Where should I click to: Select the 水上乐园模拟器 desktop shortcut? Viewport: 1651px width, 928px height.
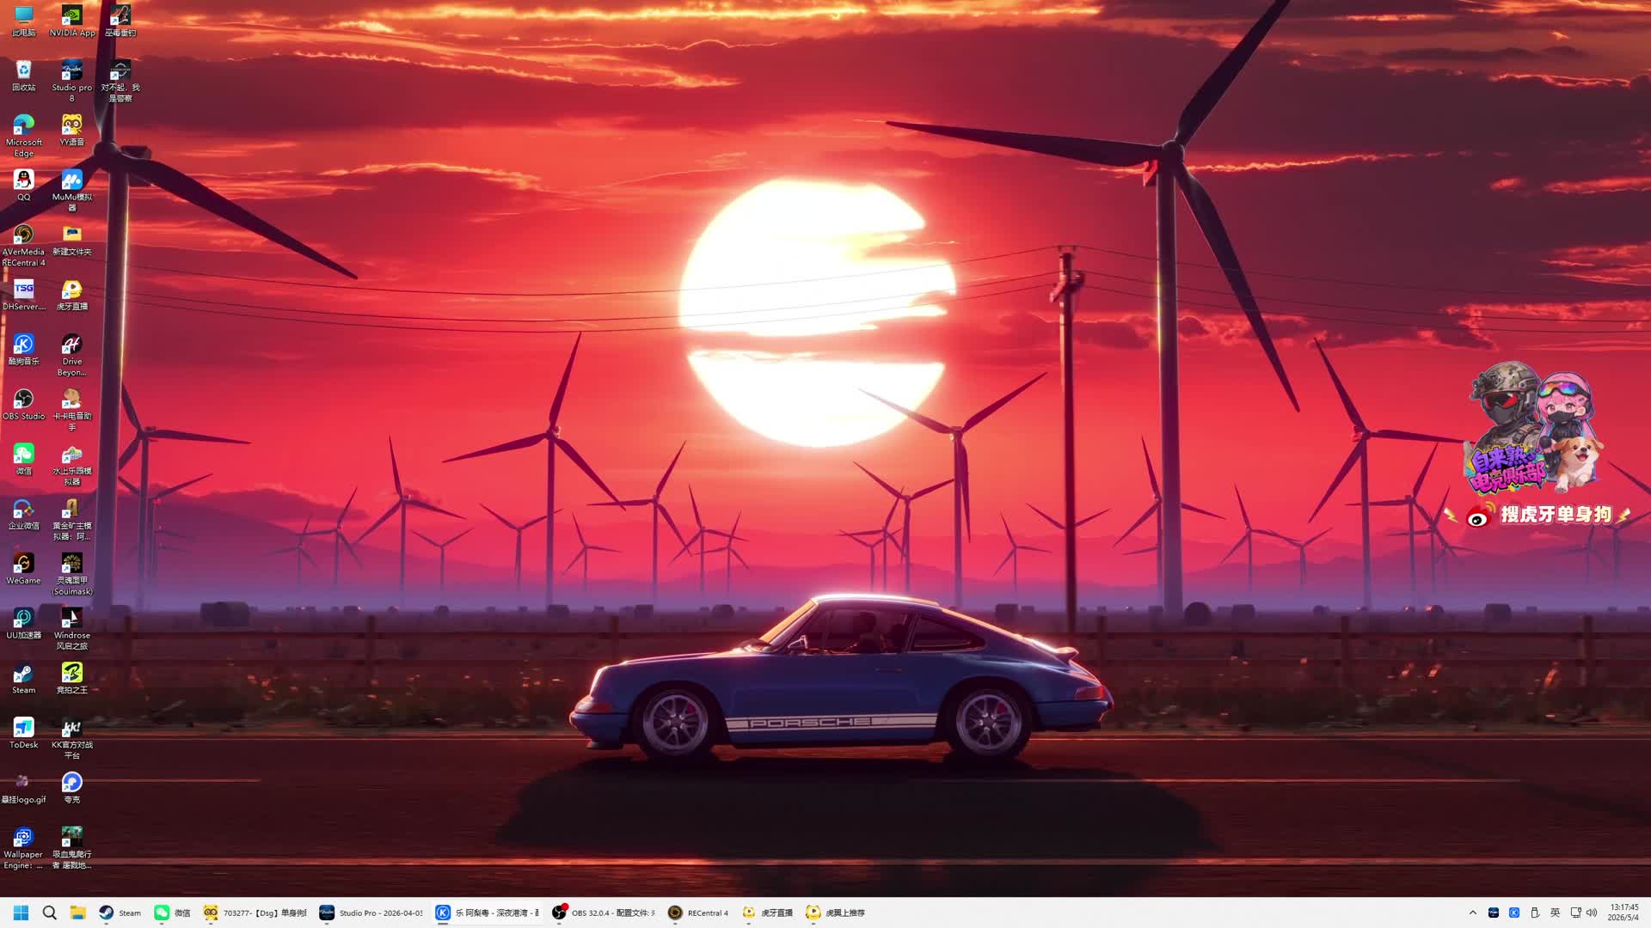click(72, 465)
